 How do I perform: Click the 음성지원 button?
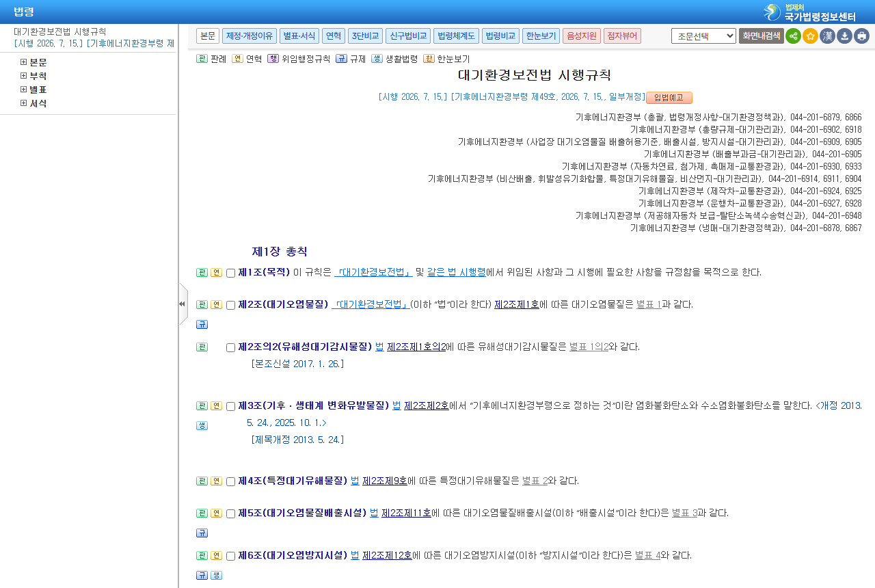tap(582, 36)
